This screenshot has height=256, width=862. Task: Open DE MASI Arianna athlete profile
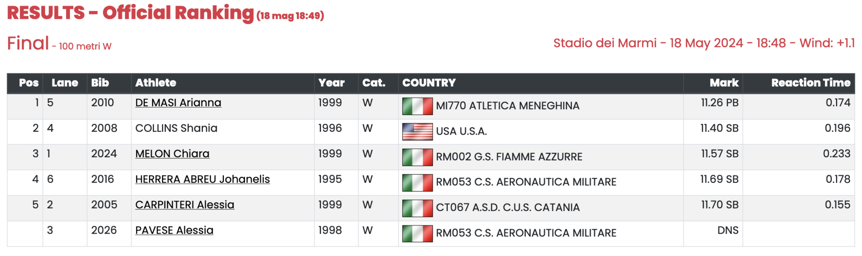click(178, 103)
